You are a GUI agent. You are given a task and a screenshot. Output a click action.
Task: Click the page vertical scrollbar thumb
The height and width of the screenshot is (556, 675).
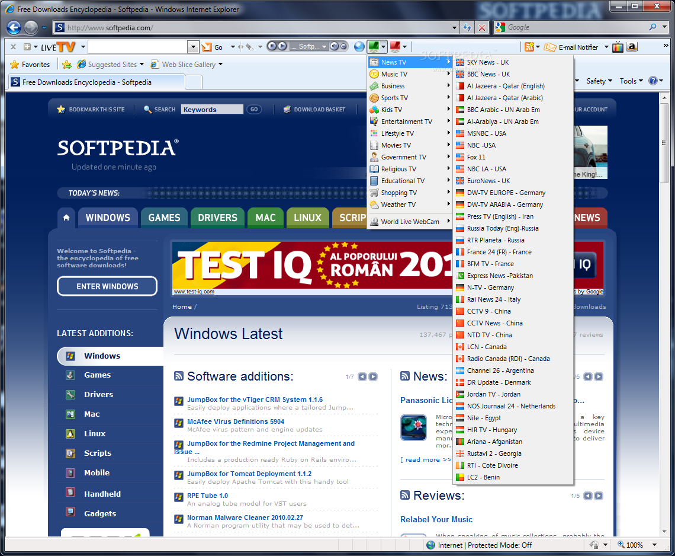click(664, 143)
